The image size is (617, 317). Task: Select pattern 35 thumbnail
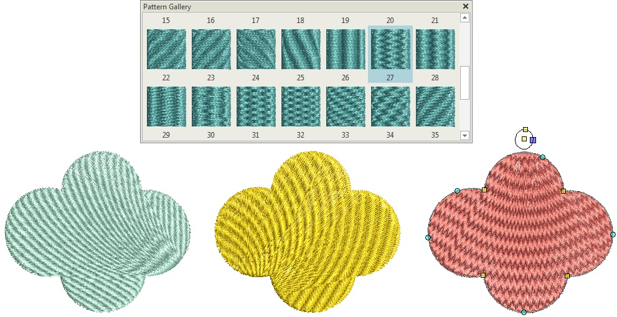point(435,106)
